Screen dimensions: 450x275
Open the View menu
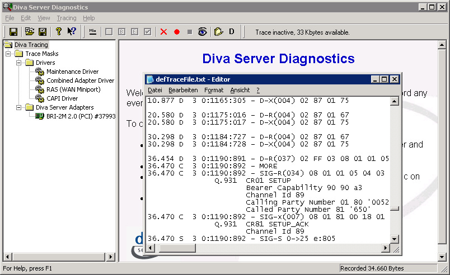pos(44,18)
